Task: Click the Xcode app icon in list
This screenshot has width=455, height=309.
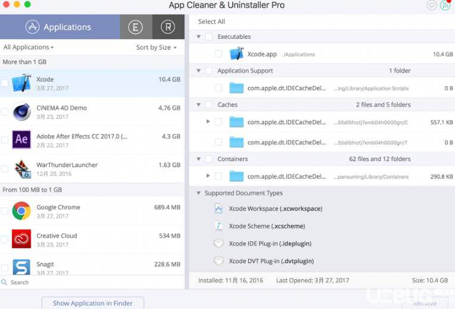Action: pos(21,83)
